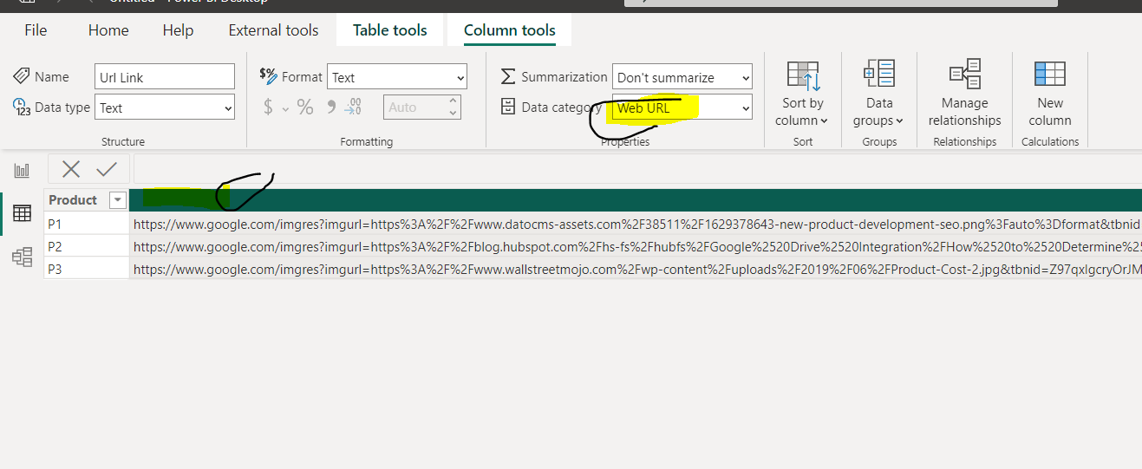
Task: Select the Column tools tab
Action: tap(510, 30)
